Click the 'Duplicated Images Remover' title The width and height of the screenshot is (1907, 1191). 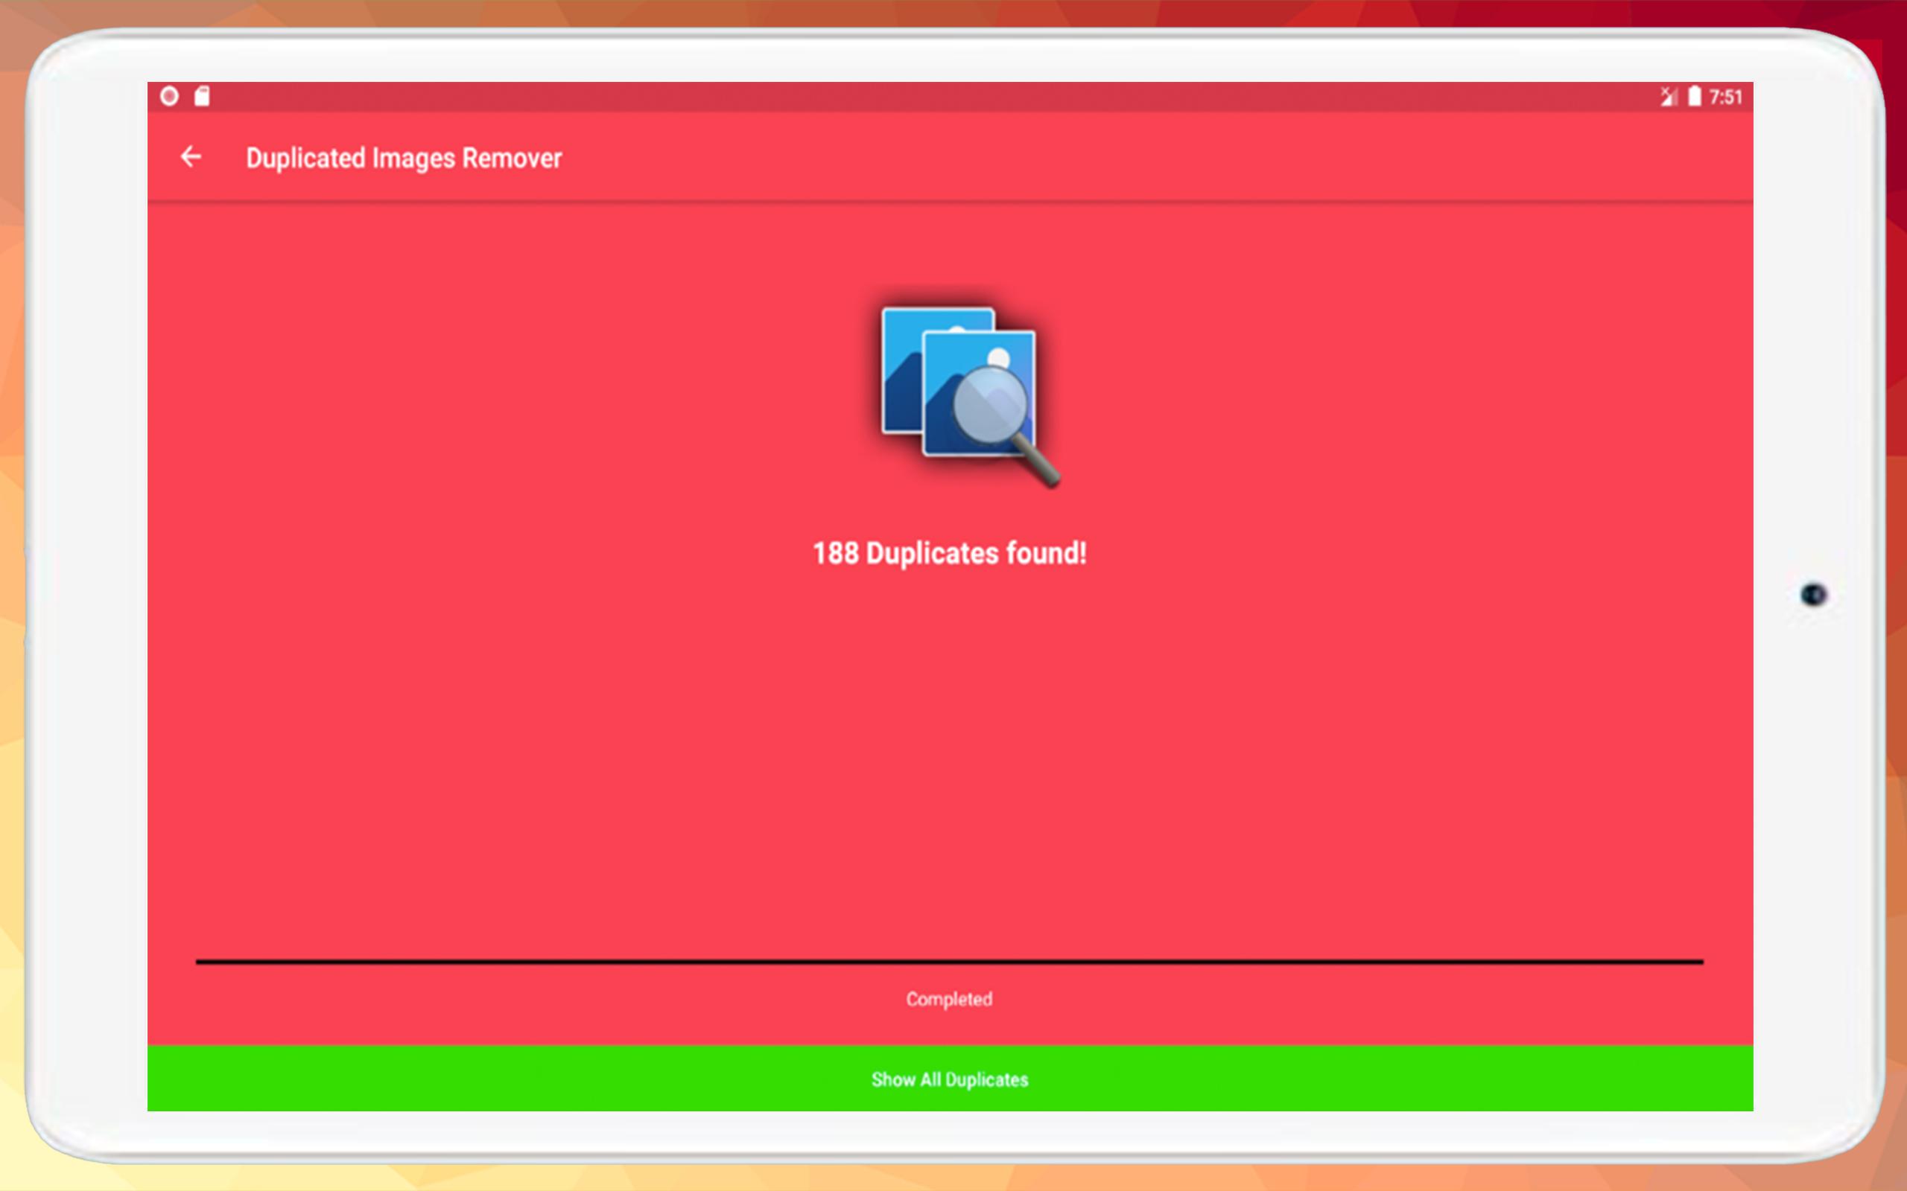pyautogui.click(x=404, y=159)
